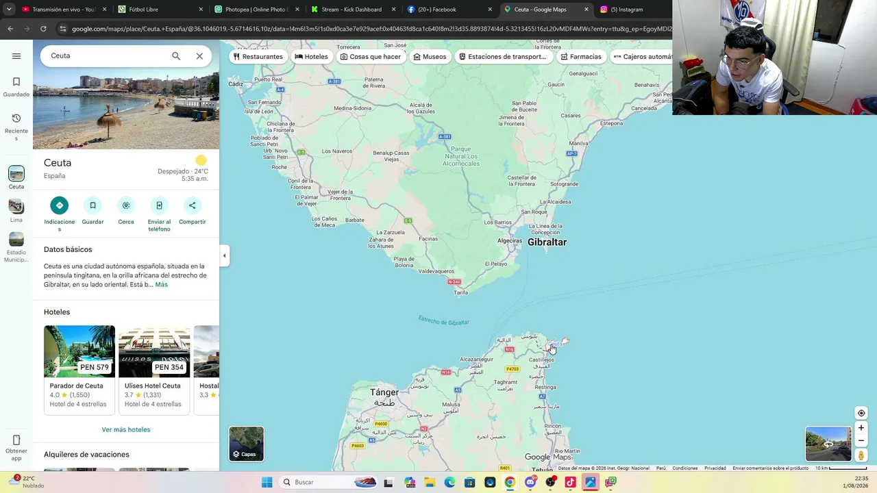
Task: Open the Recientes history panel
Action: [16, 127]
